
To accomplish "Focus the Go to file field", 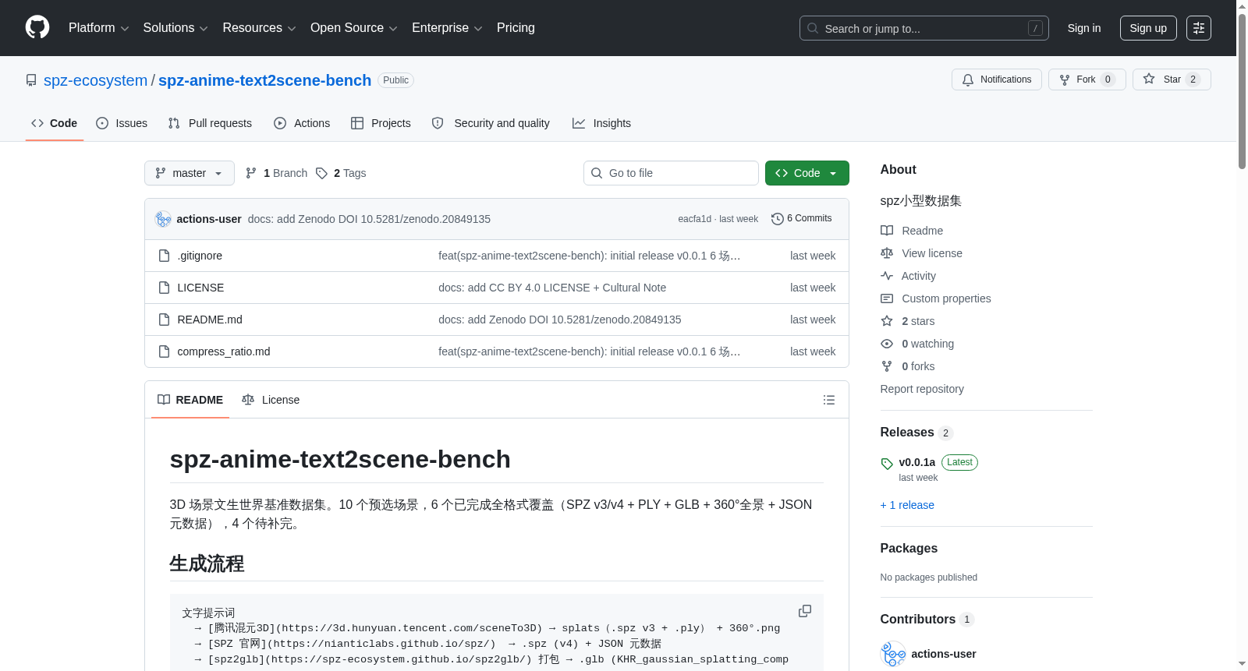I will tap(671, 173).
